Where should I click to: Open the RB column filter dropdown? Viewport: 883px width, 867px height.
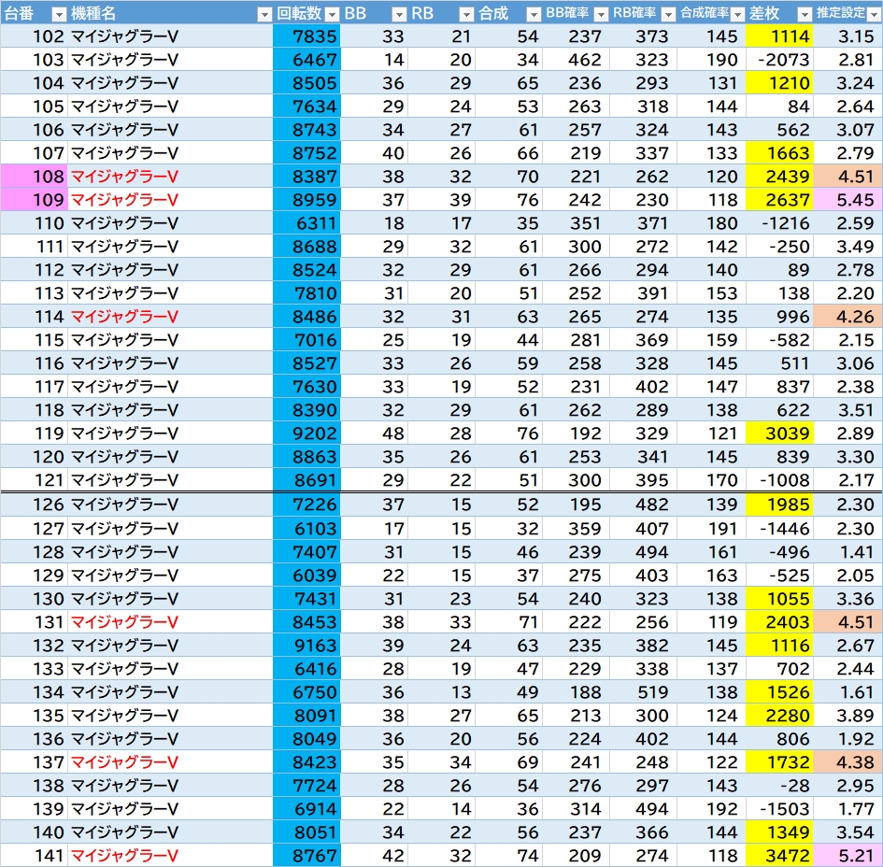pyautogui.click(x=467, y=15)
